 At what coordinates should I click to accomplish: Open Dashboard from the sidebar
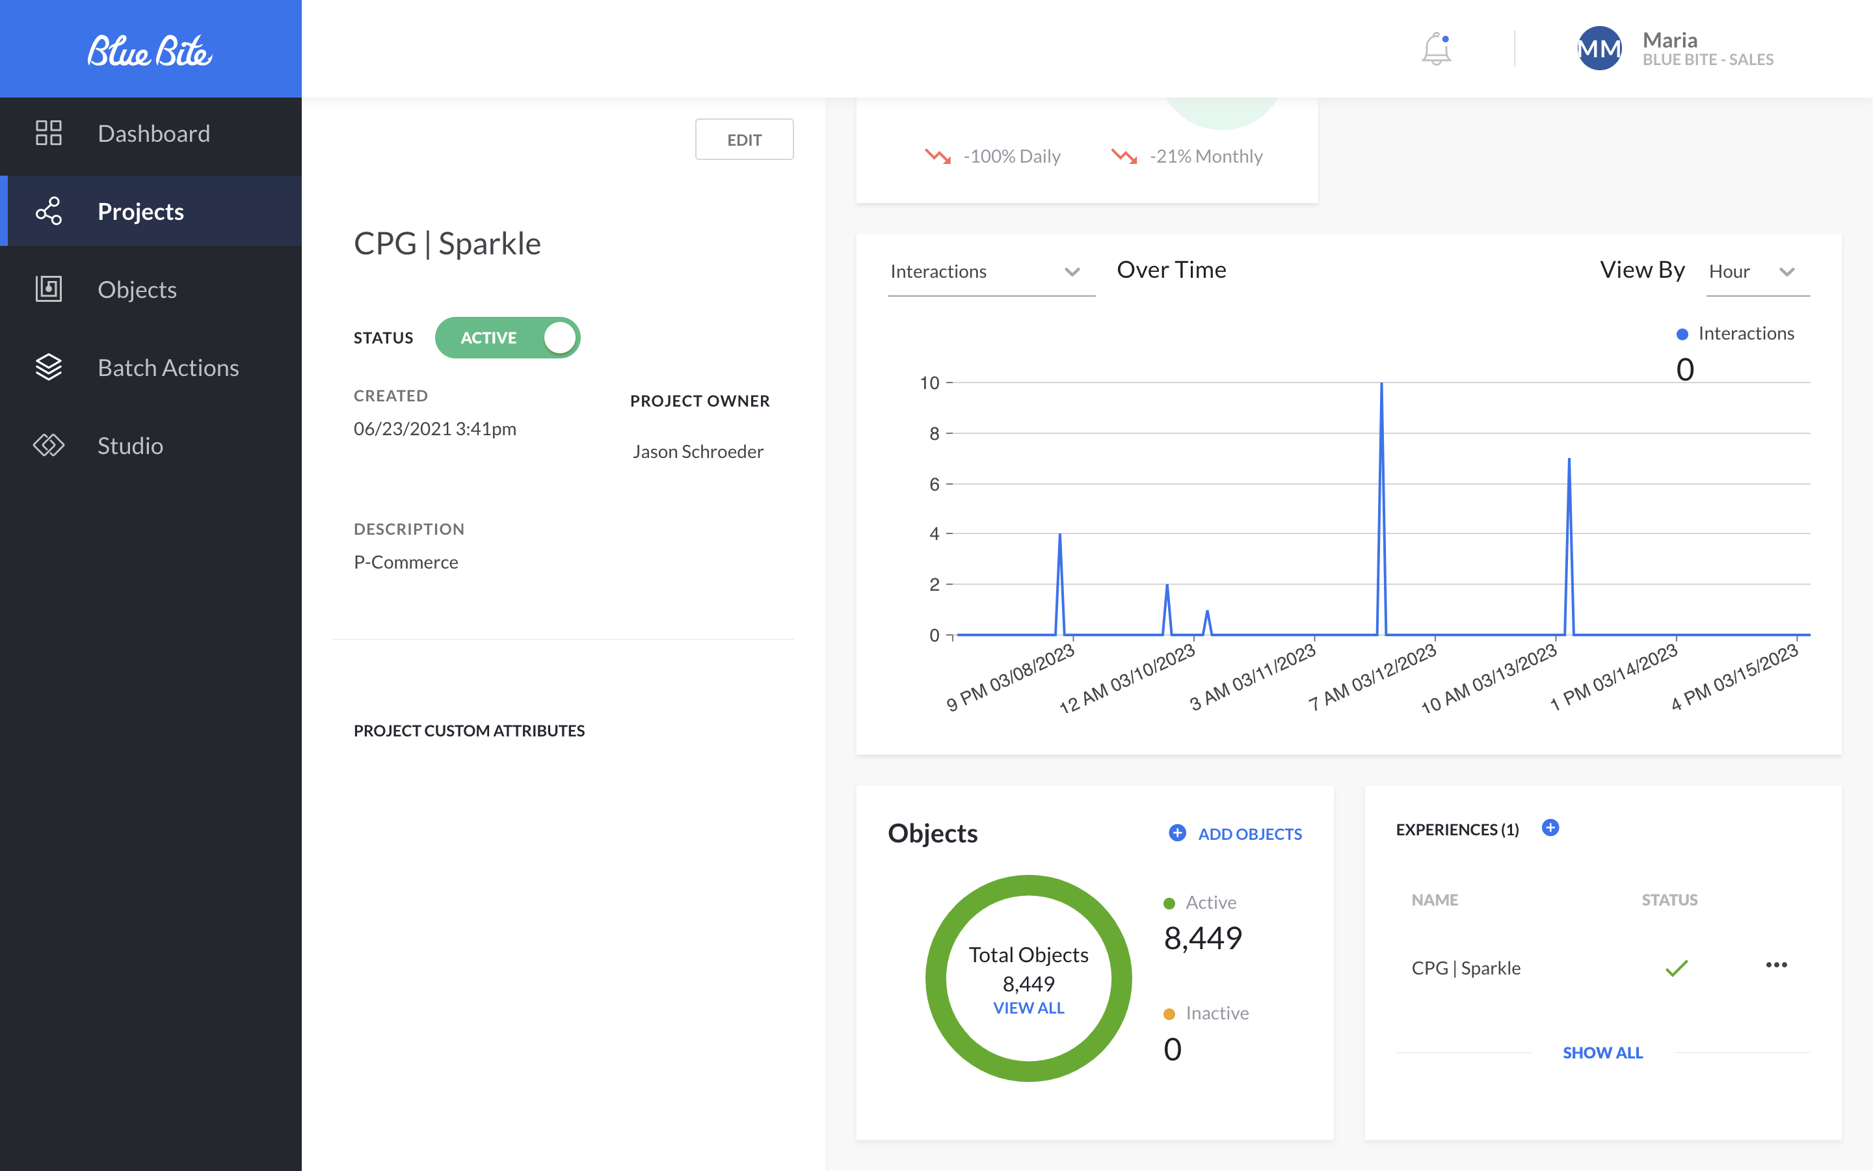click(x=153, y=133)
